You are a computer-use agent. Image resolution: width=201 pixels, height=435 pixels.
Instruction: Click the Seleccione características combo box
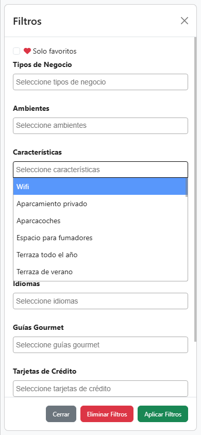[100, 170]
